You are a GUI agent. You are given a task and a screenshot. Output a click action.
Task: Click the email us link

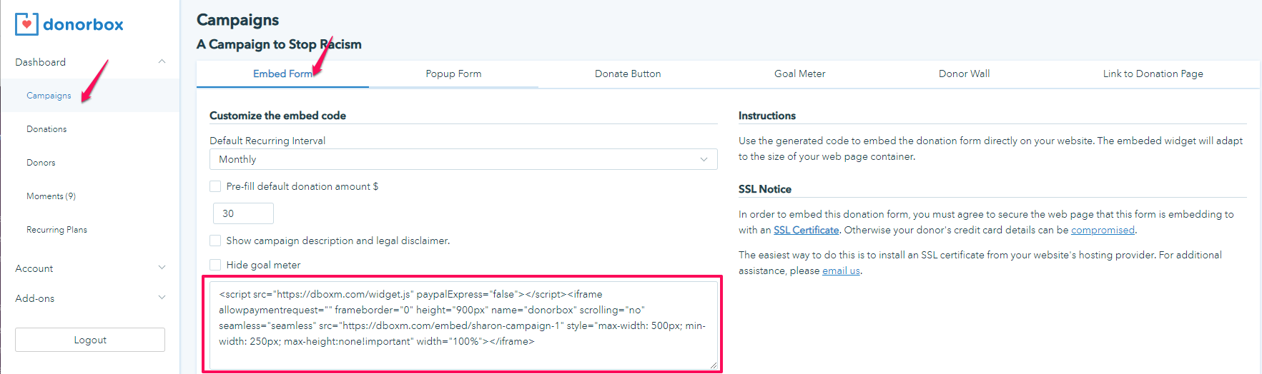pyautogui.click(x=841, y=271)
